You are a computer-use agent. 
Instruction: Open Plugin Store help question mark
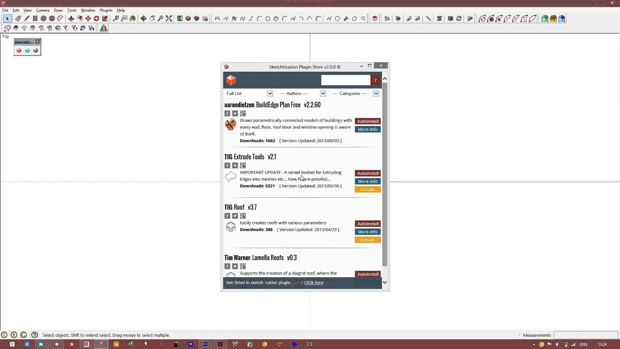[x=375, y=80]
